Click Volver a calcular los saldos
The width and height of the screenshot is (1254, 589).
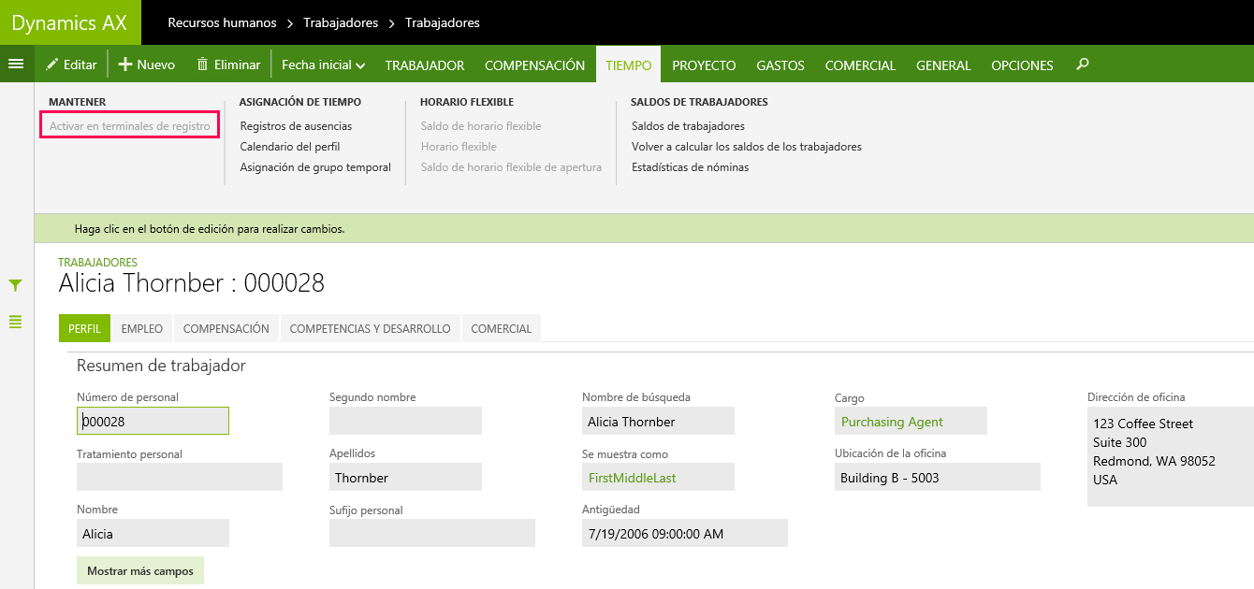tap(747, 147)
